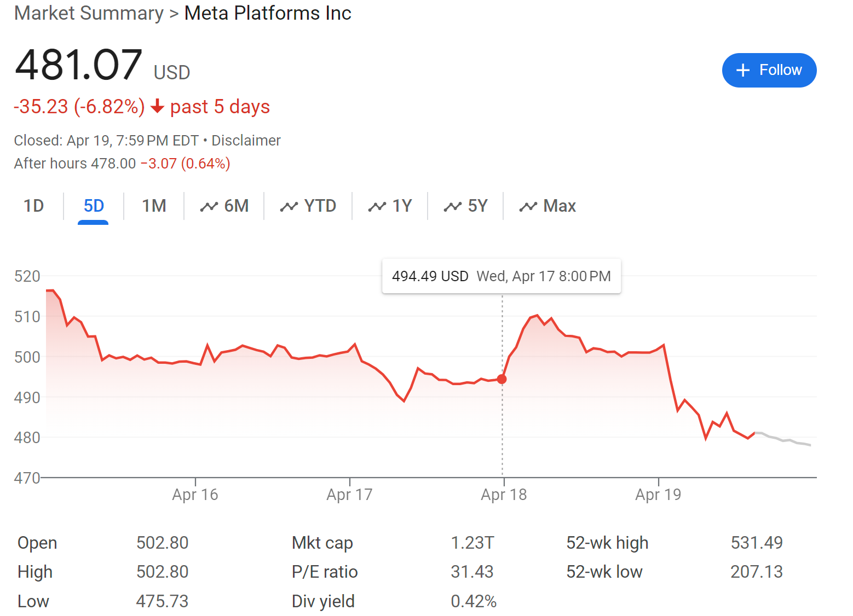Select the Max range trend icon
The image size is (853, 616).
coord(527,206)
